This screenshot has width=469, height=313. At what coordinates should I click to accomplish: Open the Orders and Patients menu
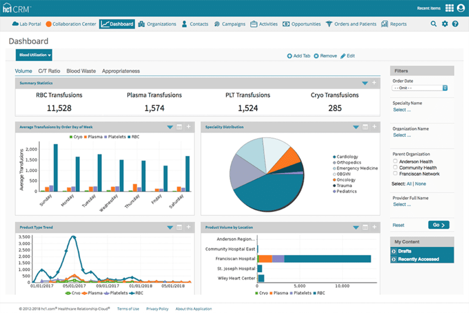351,24
